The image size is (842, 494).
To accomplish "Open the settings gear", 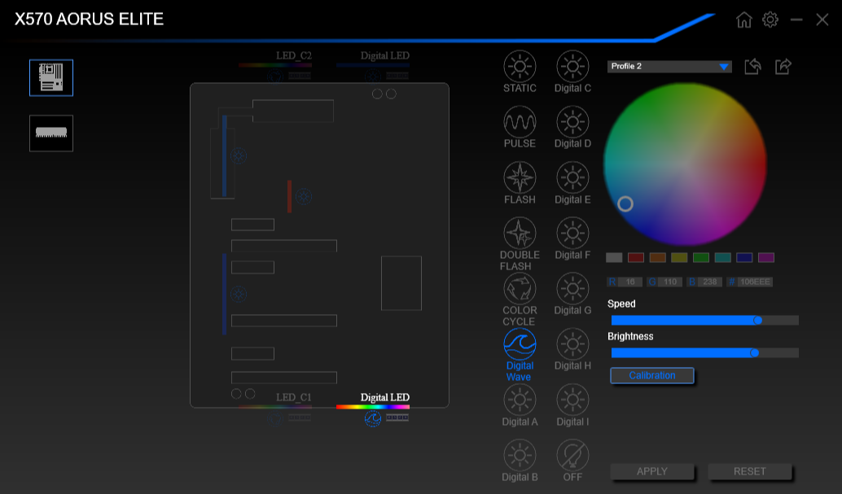I will point(770,20).
